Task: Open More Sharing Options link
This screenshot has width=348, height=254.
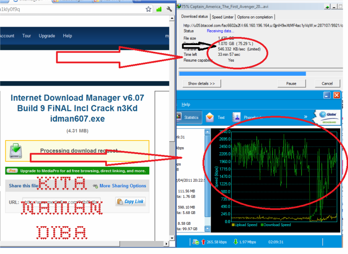Action: pos(123,186)
